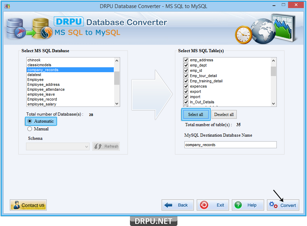This screenshot has width=307, height=226.
Task: Click Deselect all button
Action: click(224, 115)
